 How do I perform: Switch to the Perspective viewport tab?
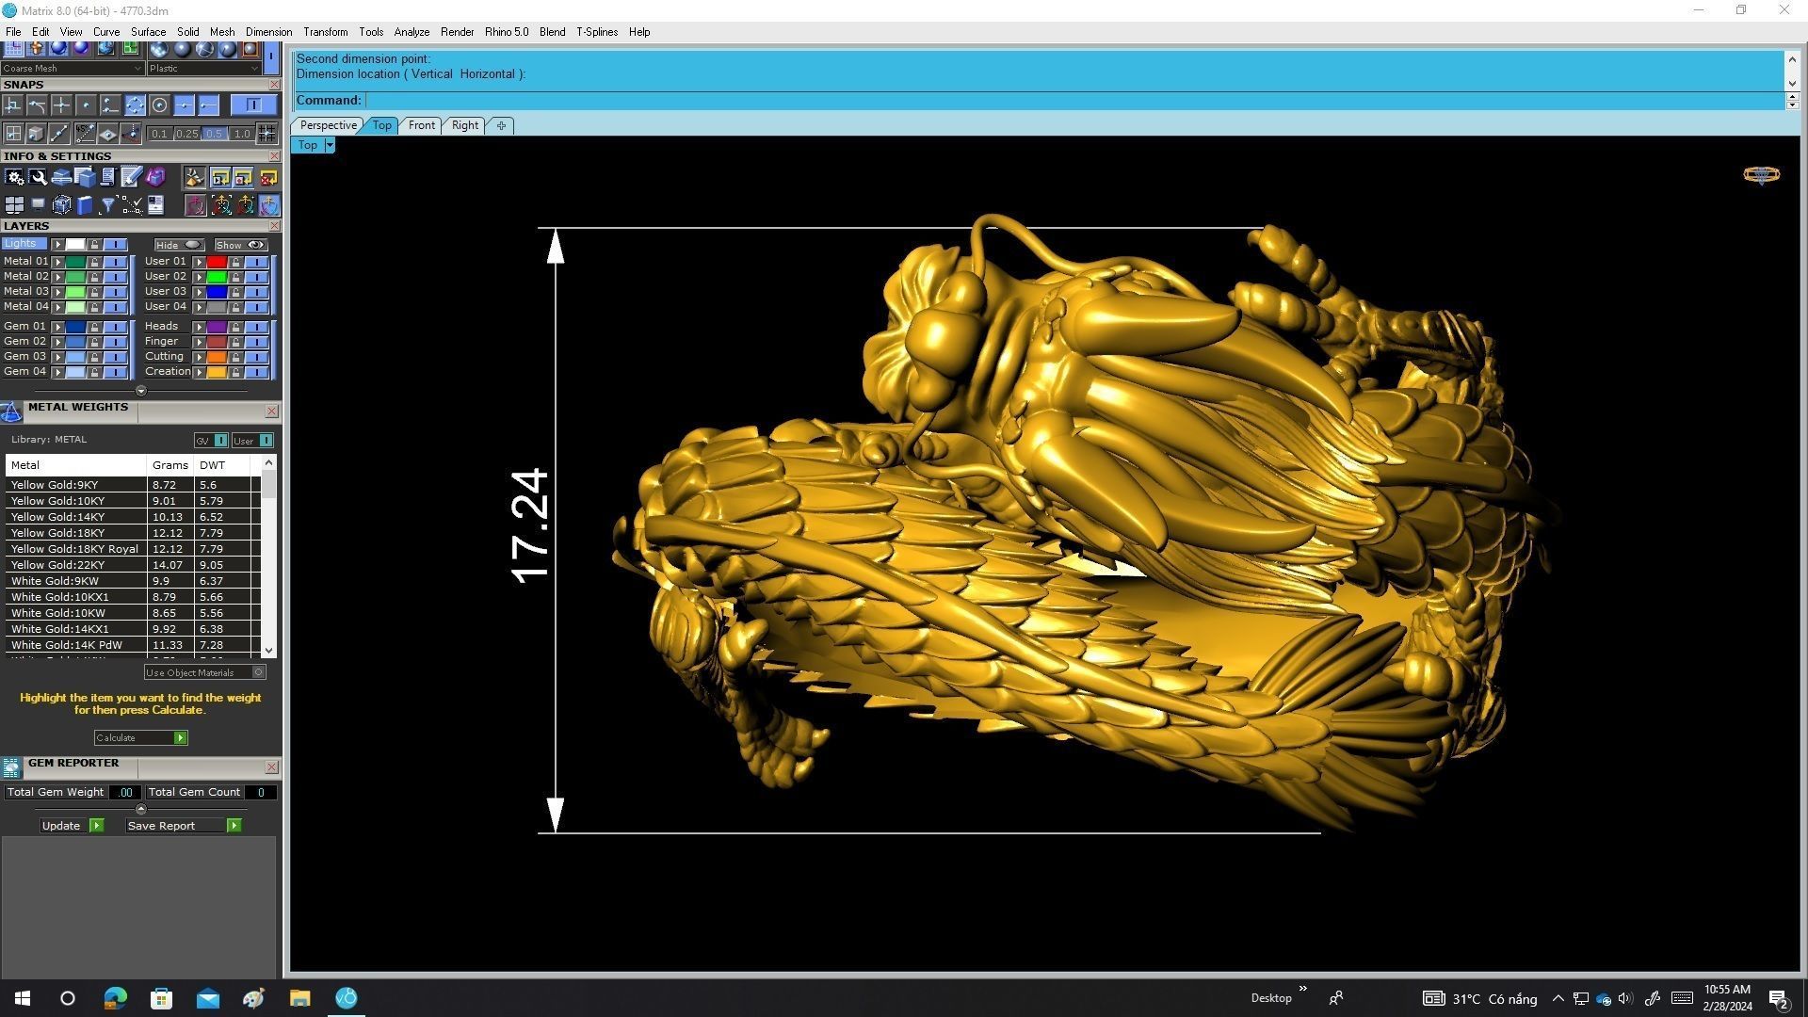pos(328,125)
